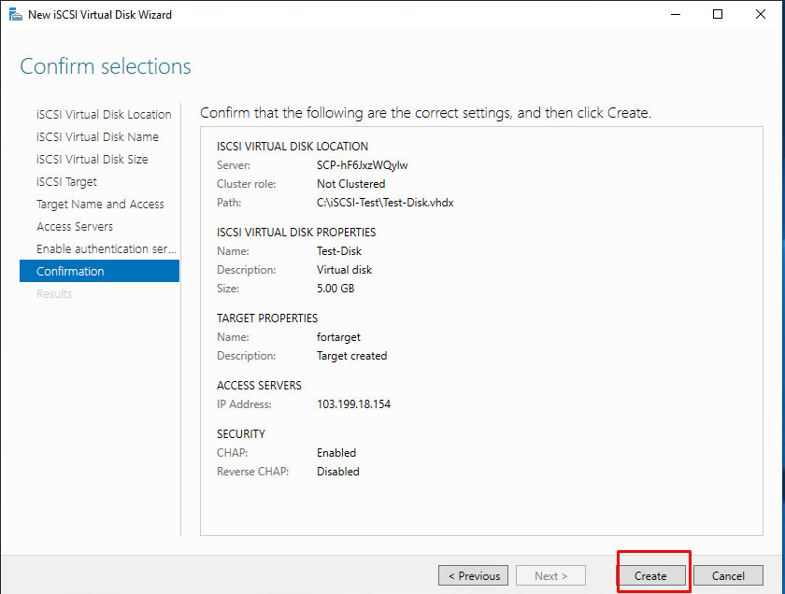This screenshot has height=594, width=785.
Task: Click the Confirm selections page title
Action: coord(106,66)
